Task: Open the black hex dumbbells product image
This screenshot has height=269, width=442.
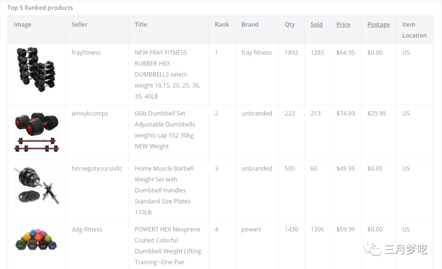Action: pos(36,70)
